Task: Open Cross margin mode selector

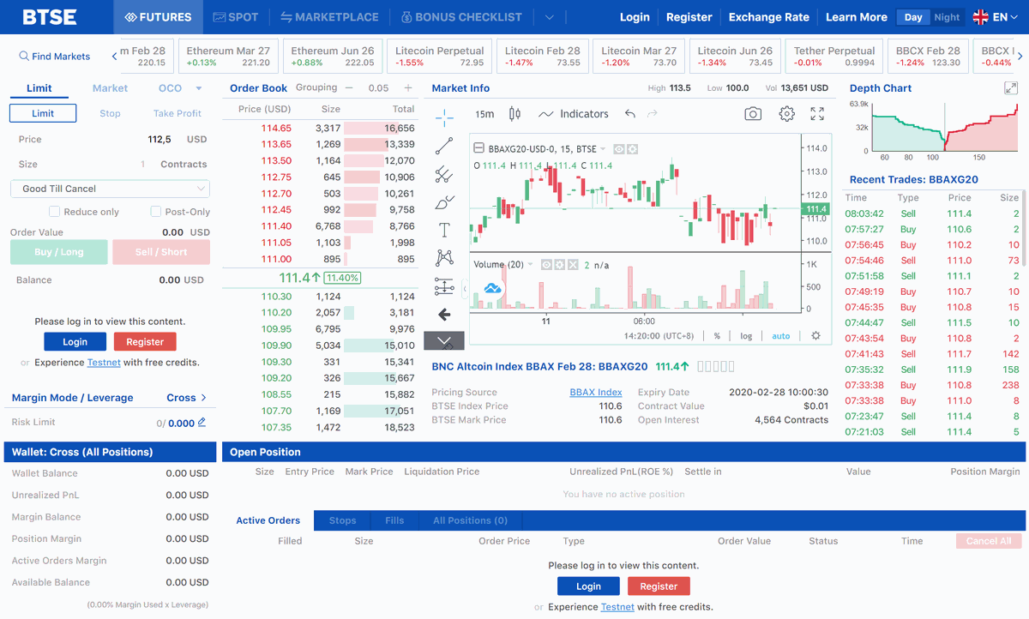Action: click(x=186, y=398)
